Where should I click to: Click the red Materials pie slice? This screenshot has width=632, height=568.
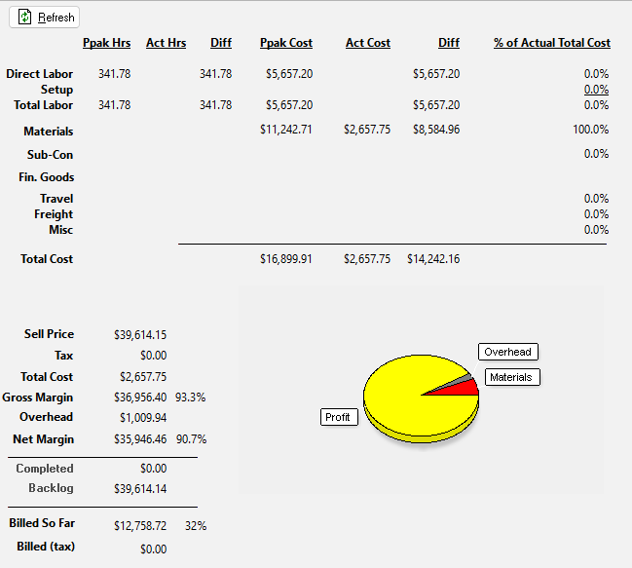click(467, 388)
